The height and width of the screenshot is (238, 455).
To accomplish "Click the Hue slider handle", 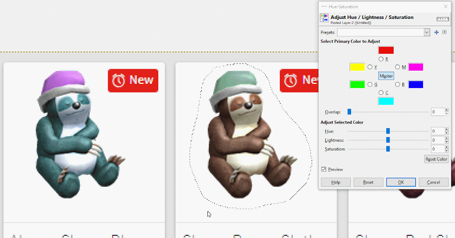I will point(388,131).
